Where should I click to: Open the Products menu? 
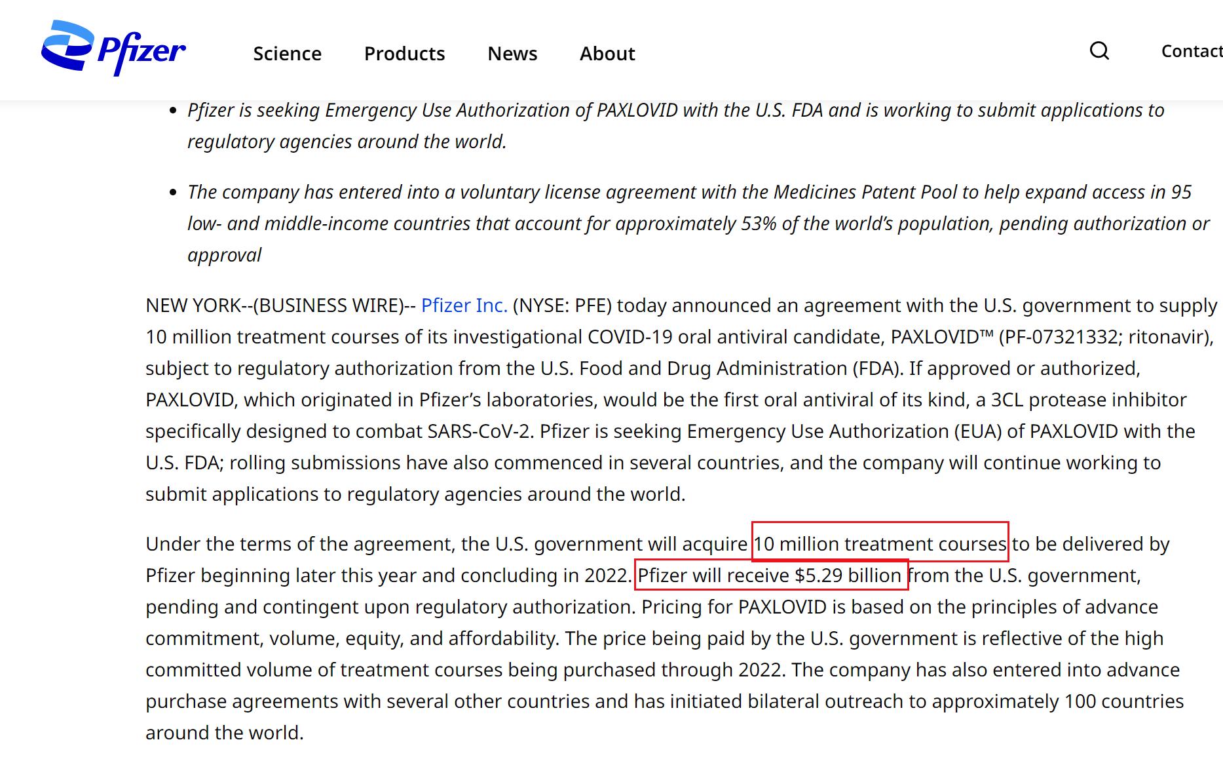(404, 53)
